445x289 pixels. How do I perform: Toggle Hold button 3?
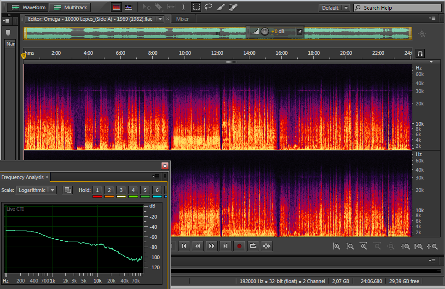tap(121, 190)
